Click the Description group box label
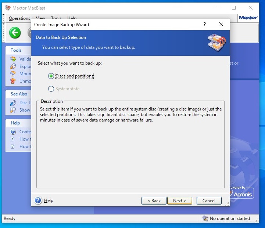This screenshot has height=228, width=265. point(52,101)
